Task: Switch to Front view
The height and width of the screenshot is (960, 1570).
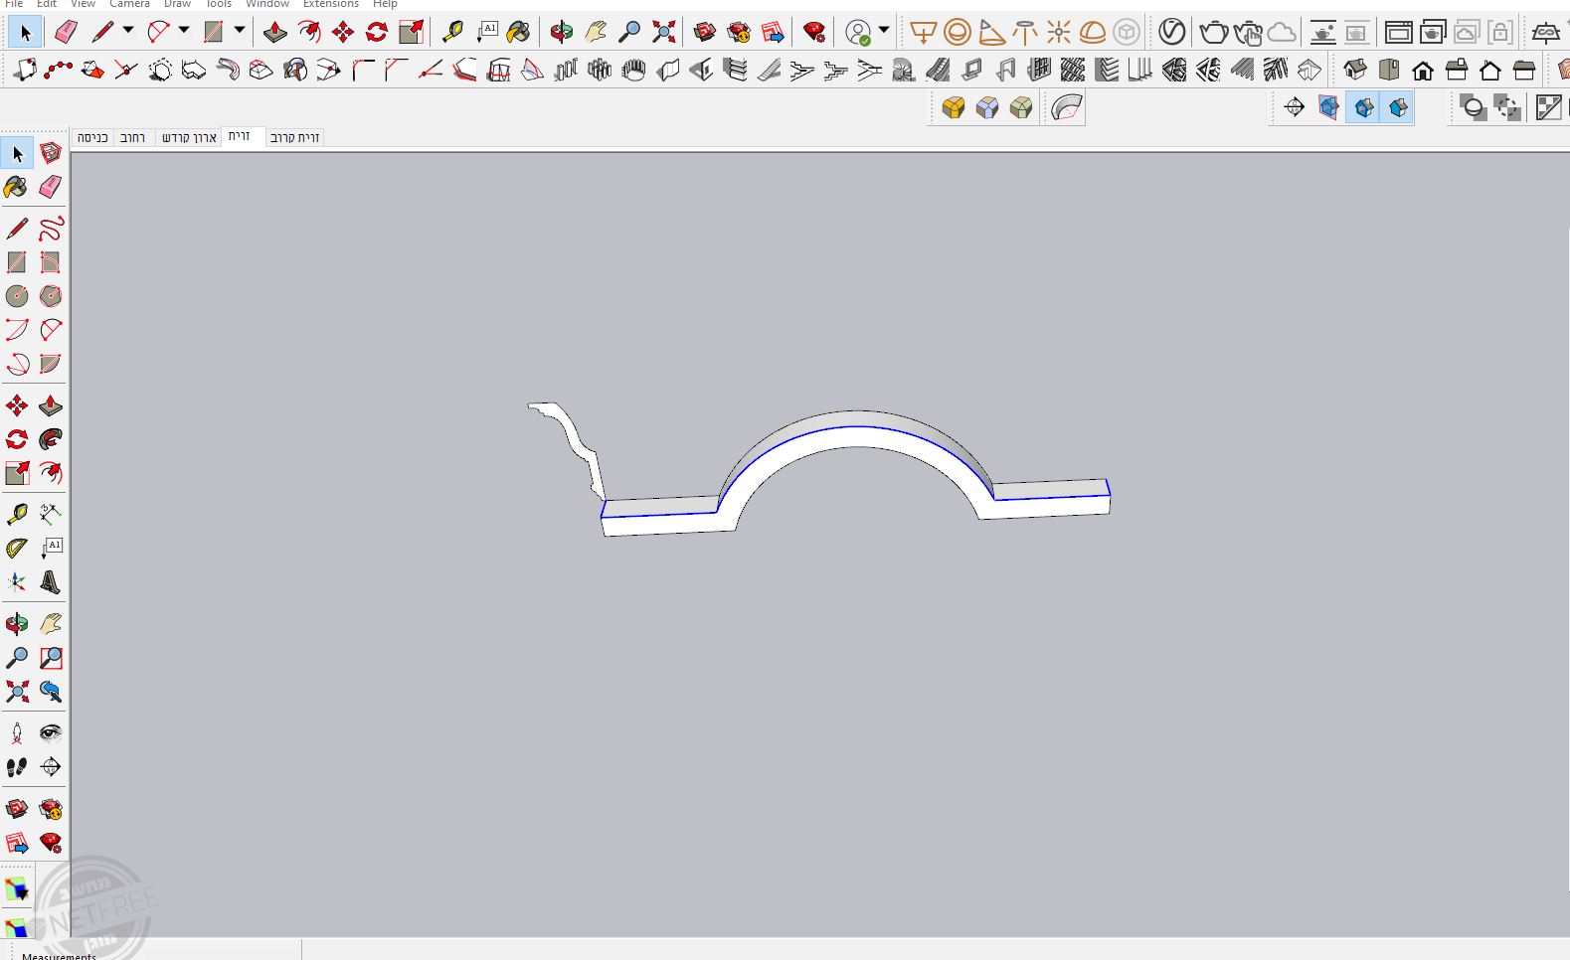Action: point(1423,71)
